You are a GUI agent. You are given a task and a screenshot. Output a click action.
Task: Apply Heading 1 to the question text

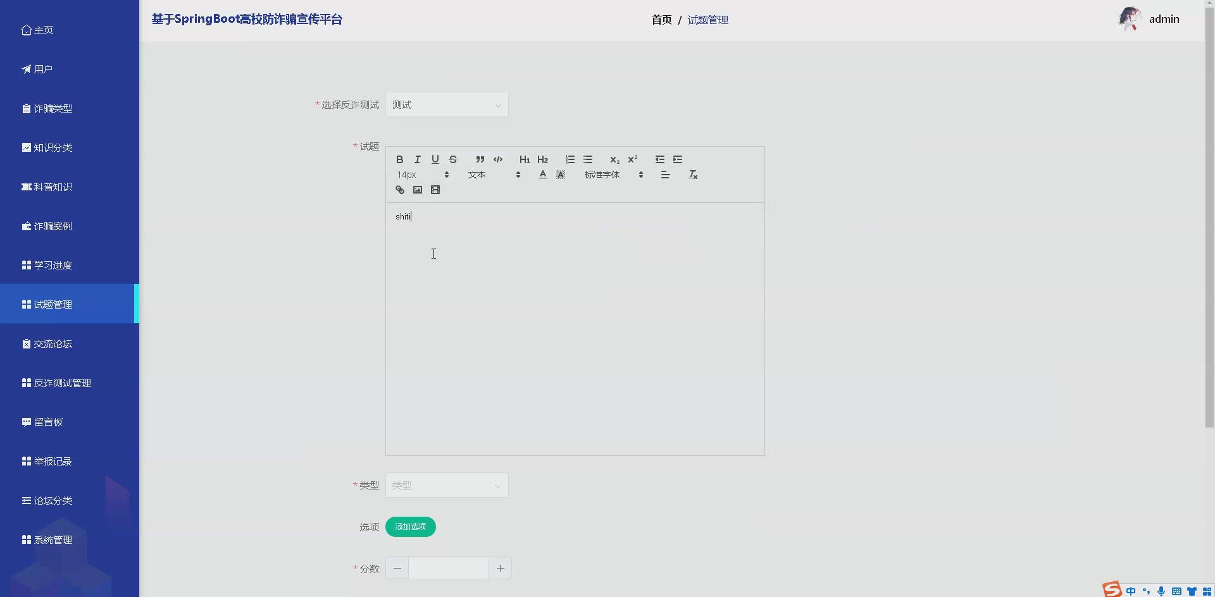[x=523, y=159]
